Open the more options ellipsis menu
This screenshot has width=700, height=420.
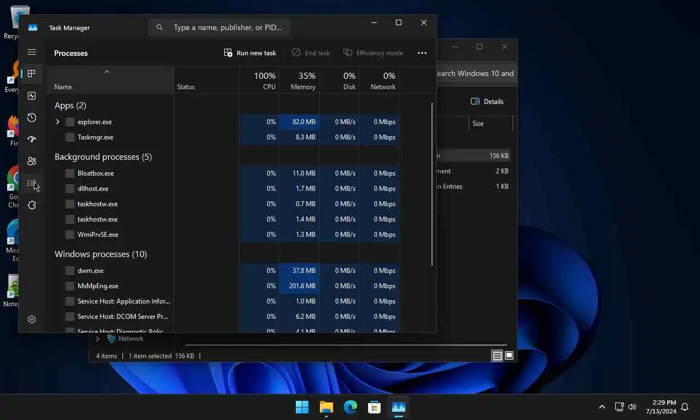pyautogui.click(x=422, y=53)
